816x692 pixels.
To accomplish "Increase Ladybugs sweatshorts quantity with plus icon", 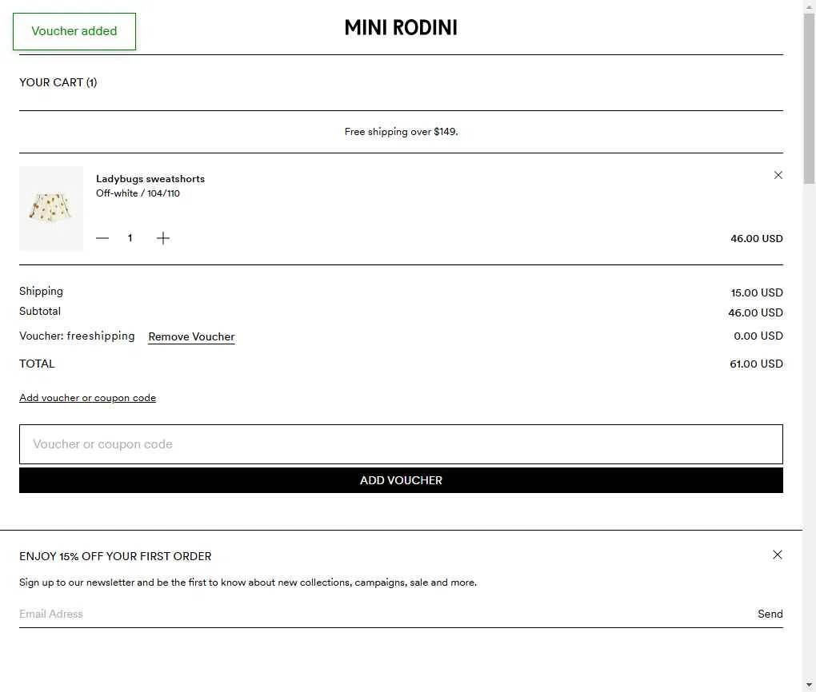I will [x=163, y=238].
